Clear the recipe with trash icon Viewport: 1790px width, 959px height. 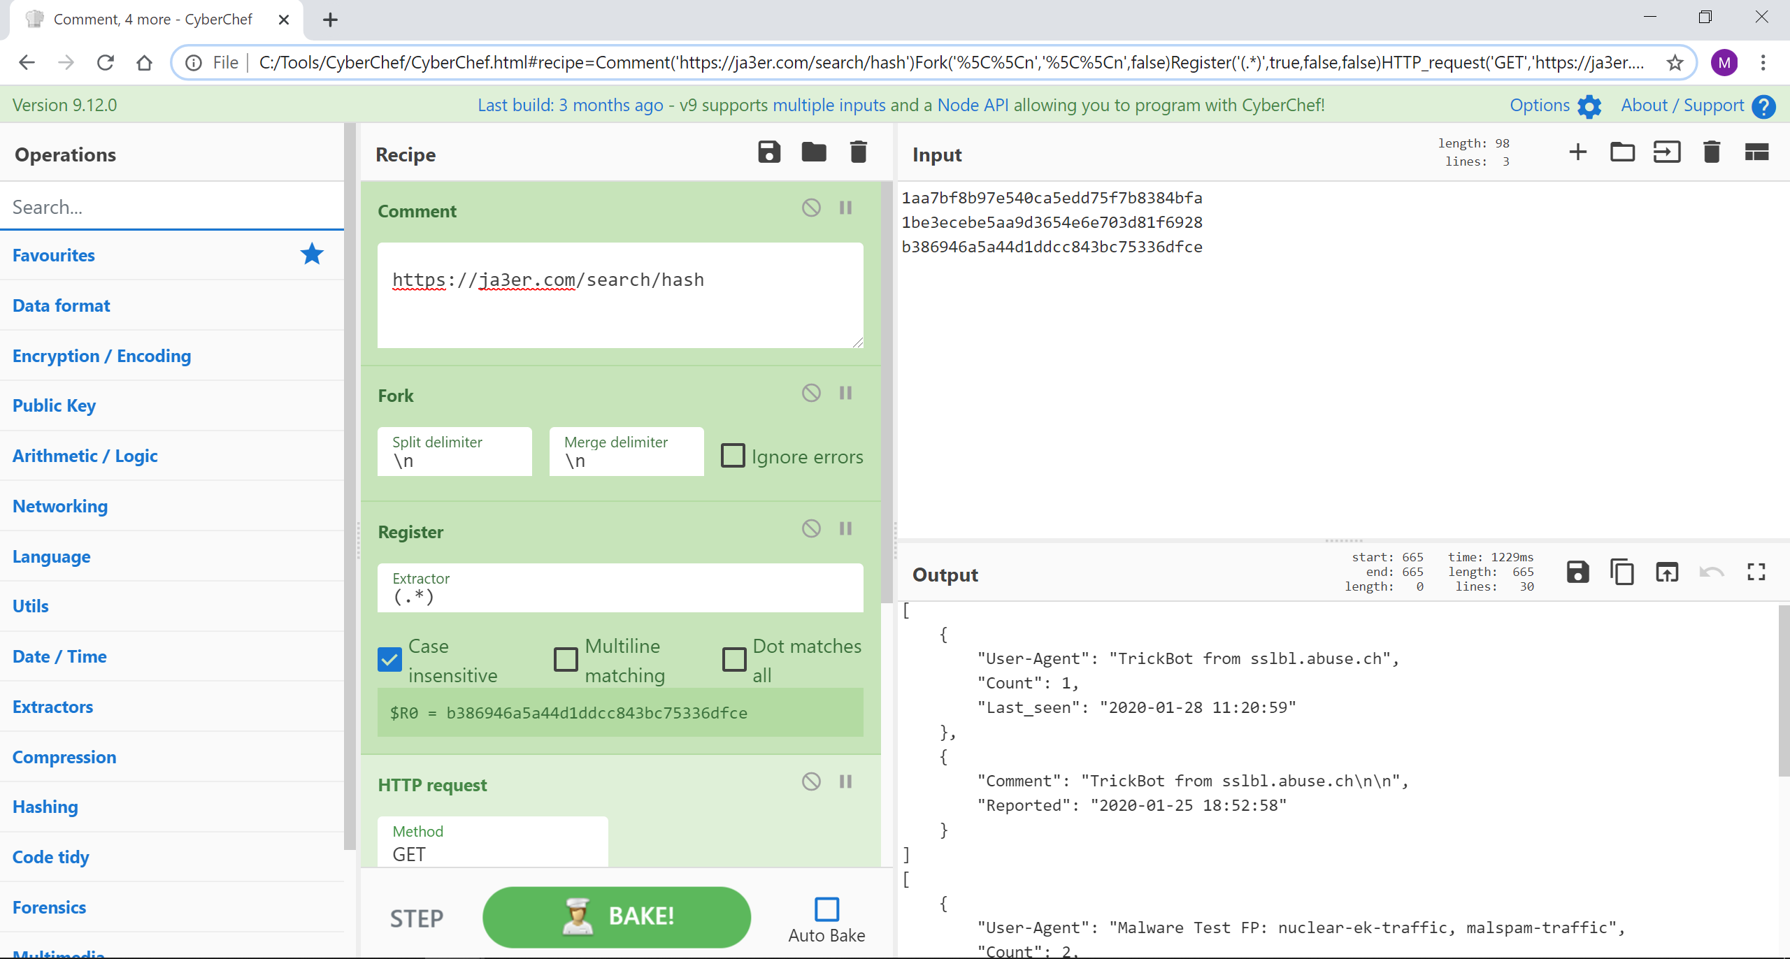click(858, 152)
